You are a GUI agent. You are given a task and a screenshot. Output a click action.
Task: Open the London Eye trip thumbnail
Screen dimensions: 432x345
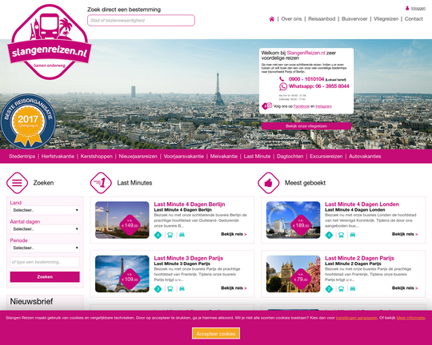click(293, 220)
